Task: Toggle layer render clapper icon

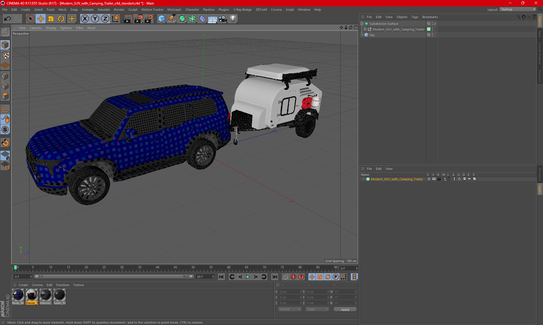Action: pos(439,179)
